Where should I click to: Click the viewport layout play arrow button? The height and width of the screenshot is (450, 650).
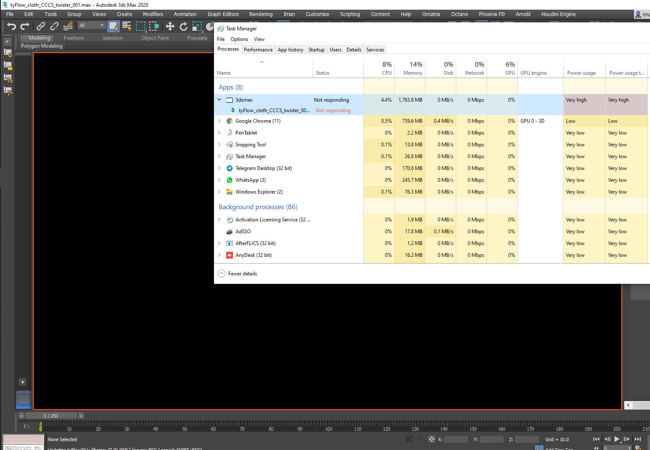pos(23,382)
